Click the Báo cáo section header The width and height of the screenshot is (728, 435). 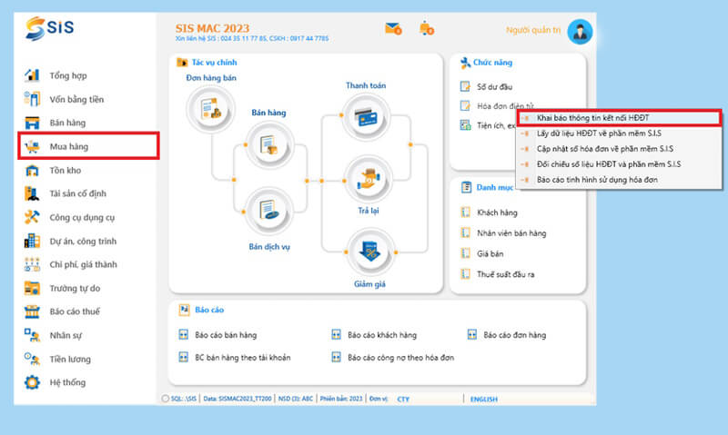click(209, 310)
